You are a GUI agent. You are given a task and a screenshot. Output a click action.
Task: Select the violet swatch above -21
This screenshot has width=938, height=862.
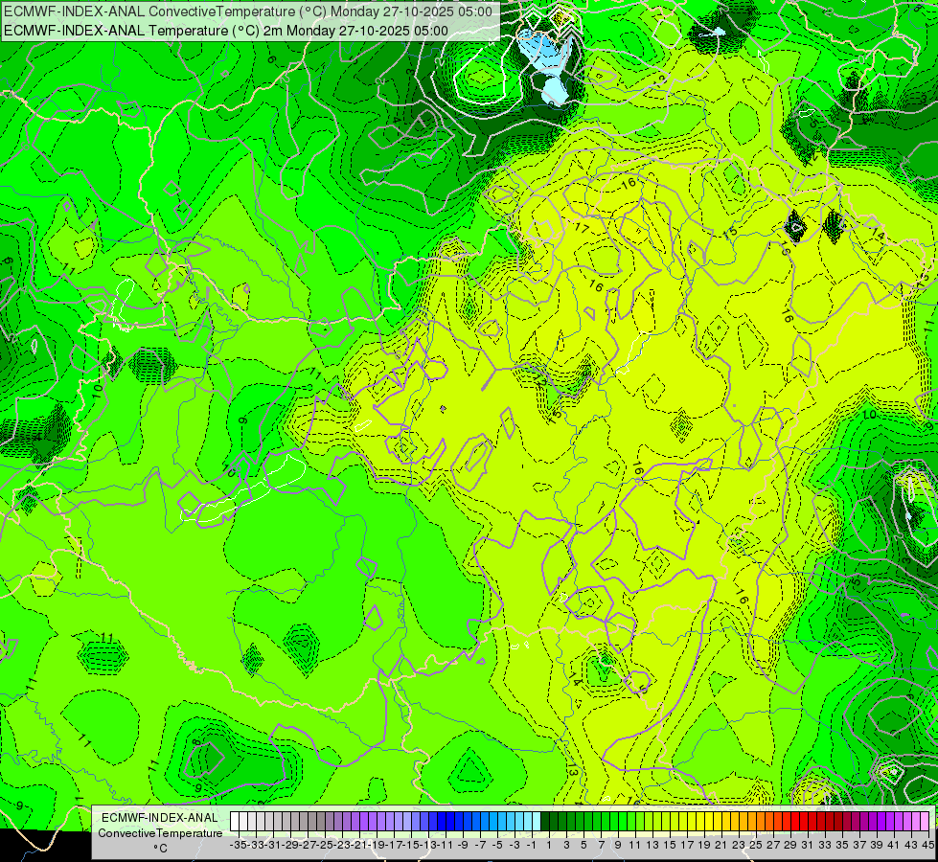355,821
